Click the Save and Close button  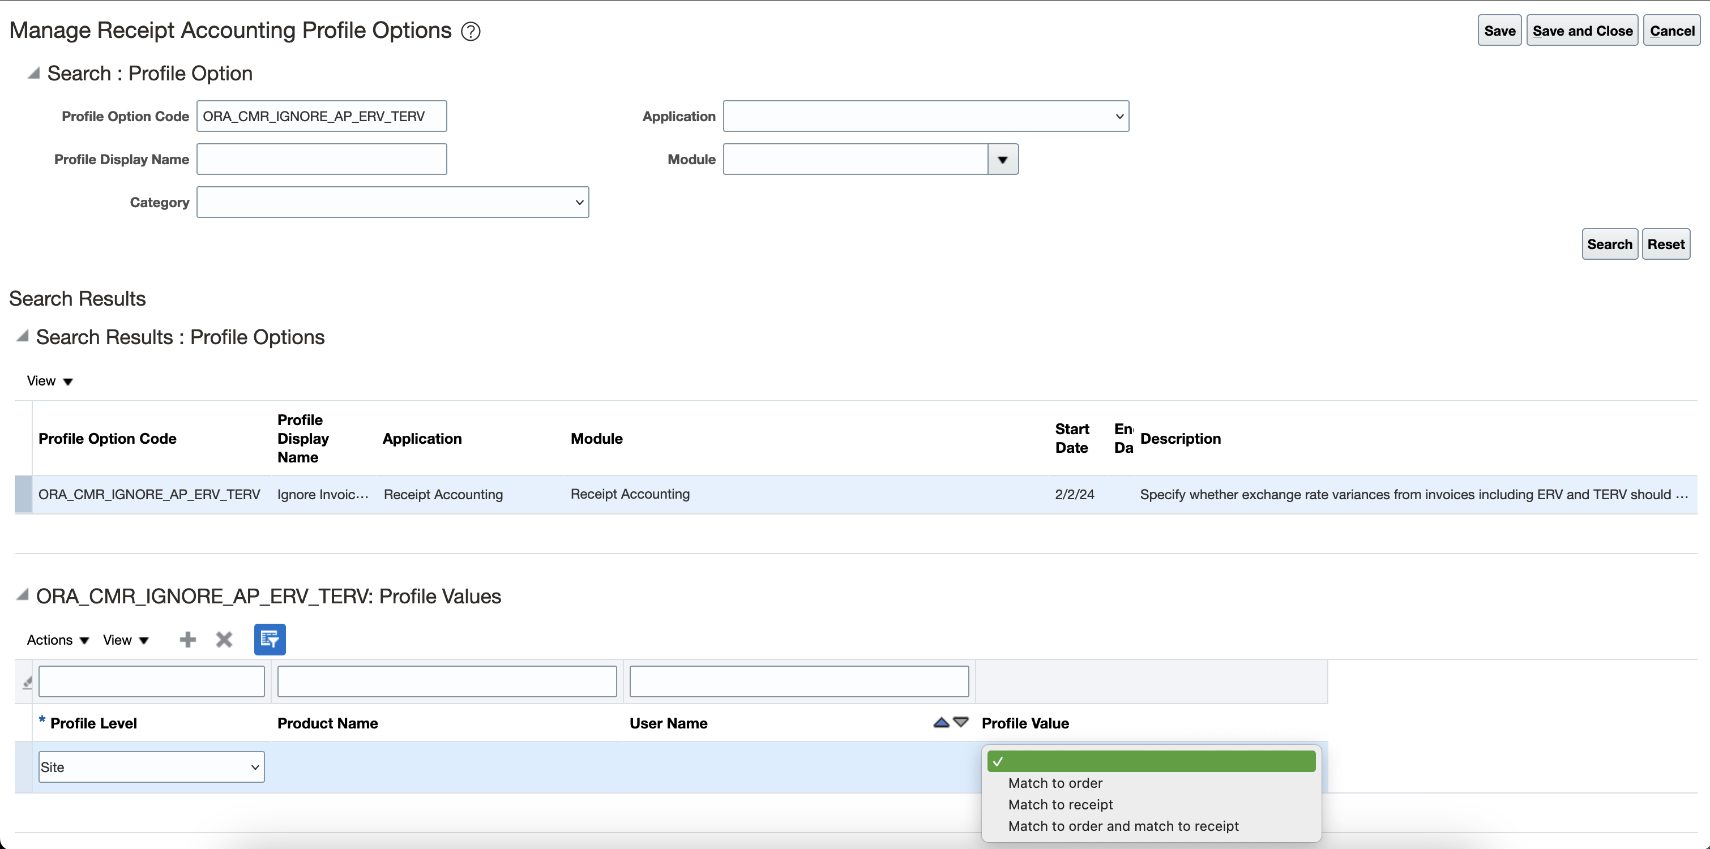click(1582, 31)
